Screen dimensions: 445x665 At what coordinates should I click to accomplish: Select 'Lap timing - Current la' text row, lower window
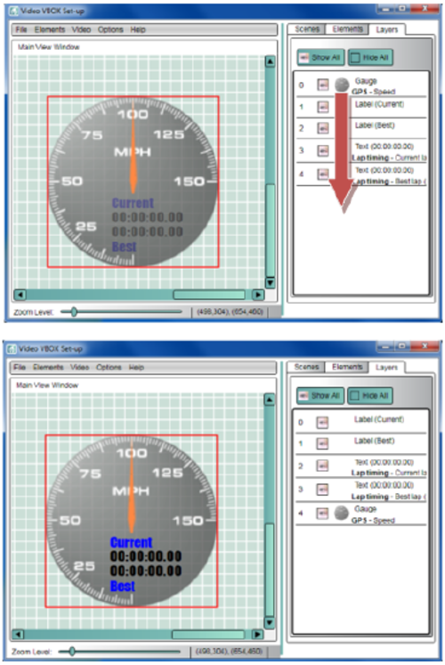click(x=361, y=466)
